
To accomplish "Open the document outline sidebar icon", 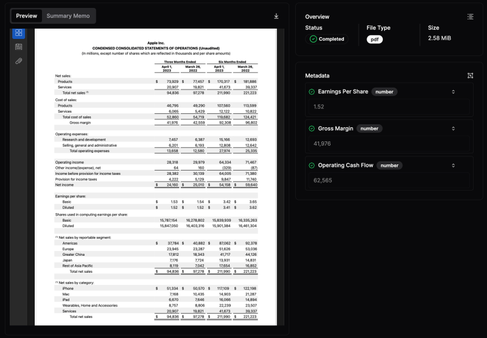I will [x=19, y=47].
